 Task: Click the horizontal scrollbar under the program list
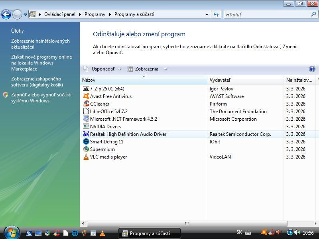(x=187, y=223)
